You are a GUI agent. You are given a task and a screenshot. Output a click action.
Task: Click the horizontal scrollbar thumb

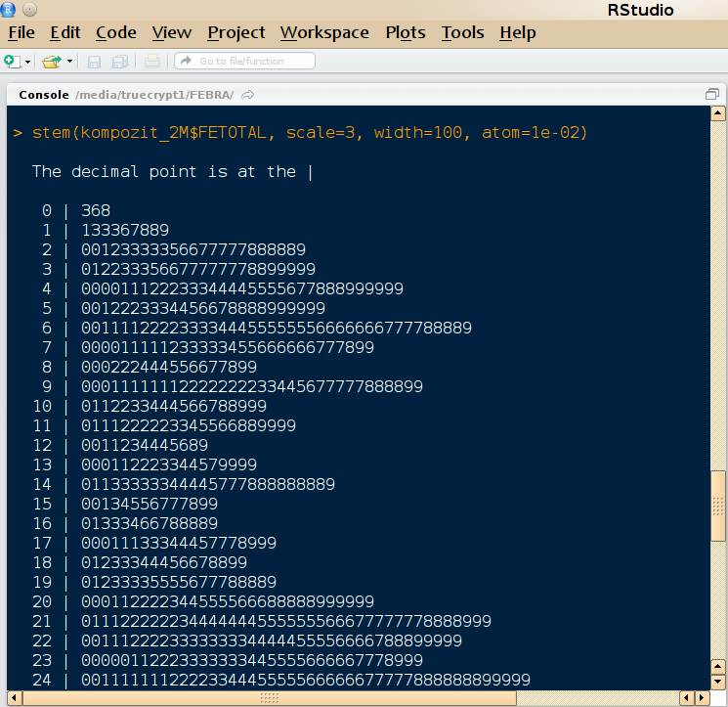pyautogui.click(x=270, y=697)
